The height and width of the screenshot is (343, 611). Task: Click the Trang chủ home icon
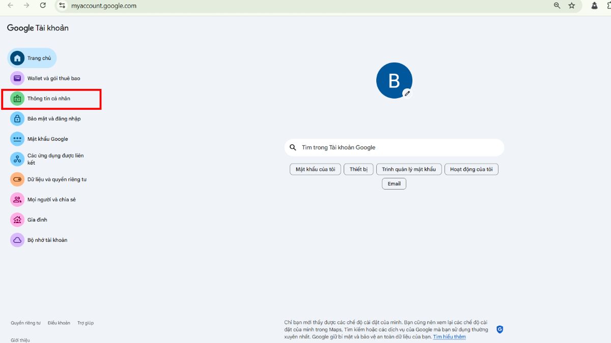17,58
